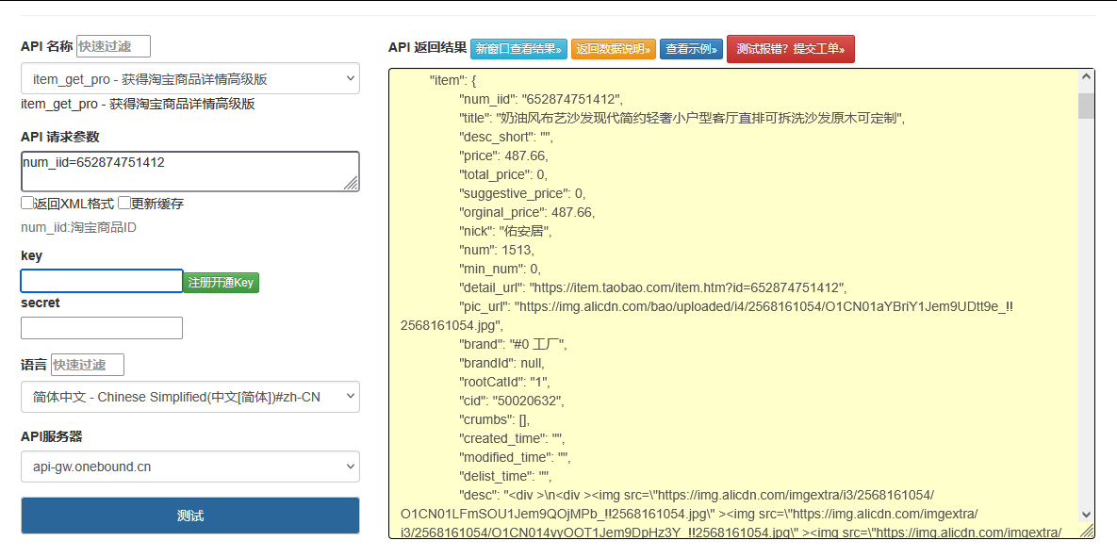The height and width of the screenshot is (557, 1117).
Task: Click the blue 测试 submit button
Action: 189,516
